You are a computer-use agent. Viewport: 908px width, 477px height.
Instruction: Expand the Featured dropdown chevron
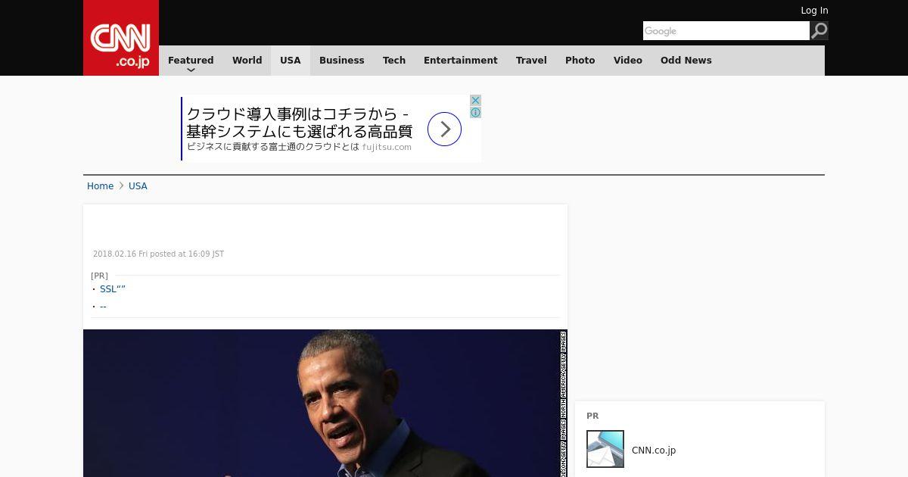(191, 70)
